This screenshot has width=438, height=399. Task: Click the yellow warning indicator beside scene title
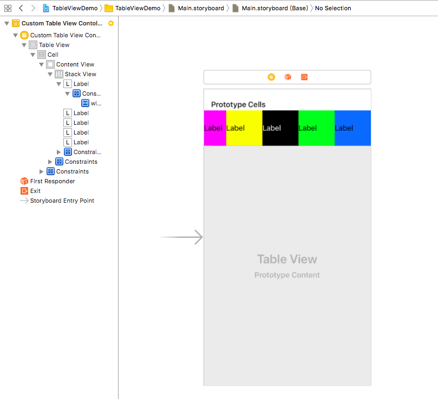coord(111,23)
